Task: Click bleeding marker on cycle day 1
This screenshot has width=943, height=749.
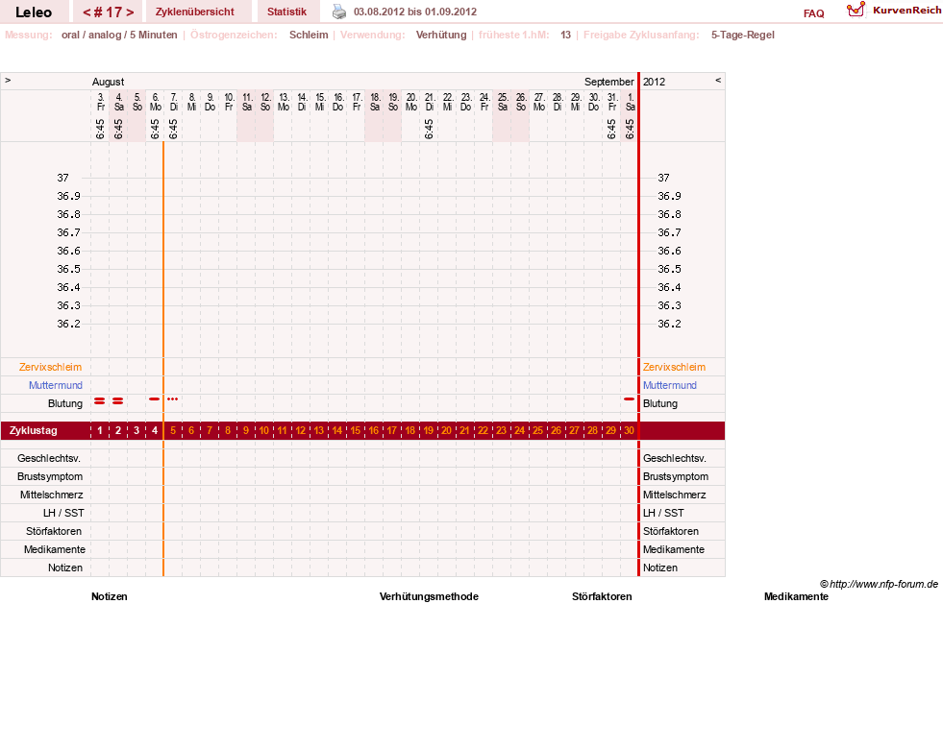Action: point(100,400)
